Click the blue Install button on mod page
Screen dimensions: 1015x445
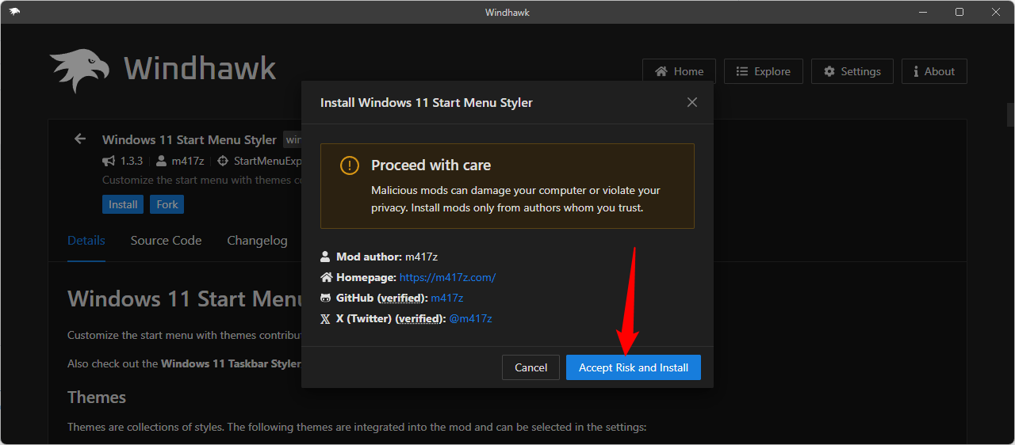click(123, 204)
